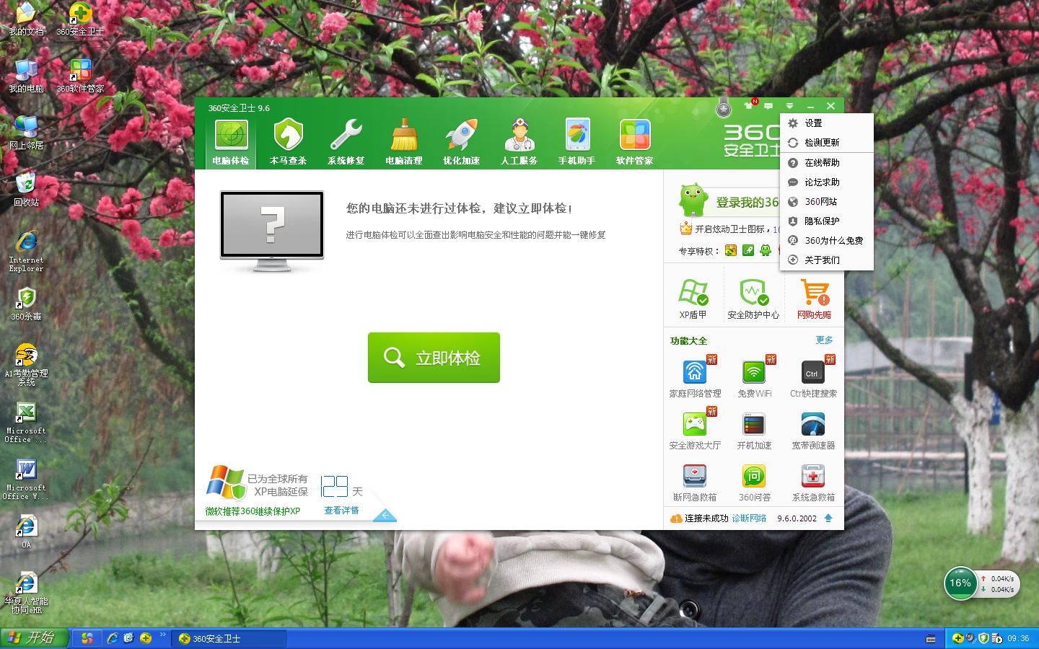Screen dimensions: 1039x649
Task: Select the 电脑清理 broom tab
Action: [x=404, y=142]
